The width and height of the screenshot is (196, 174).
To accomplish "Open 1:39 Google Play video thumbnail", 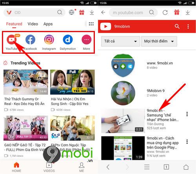I will [123, 148].
